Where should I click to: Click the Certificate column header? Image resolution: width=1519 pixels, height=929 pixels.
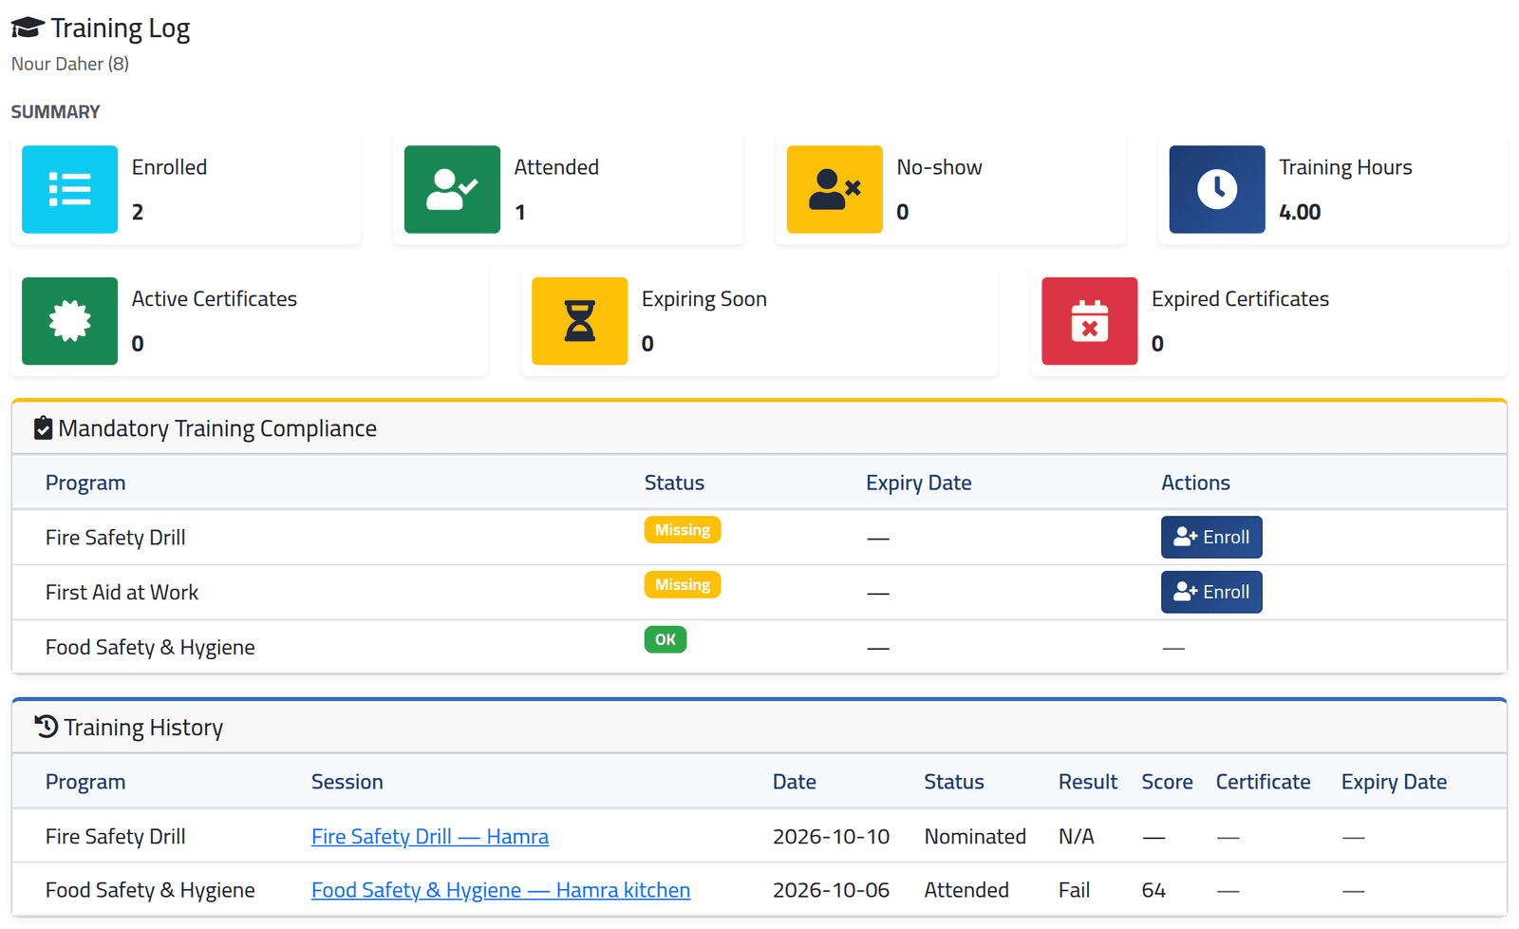[x=1263, y=782]
